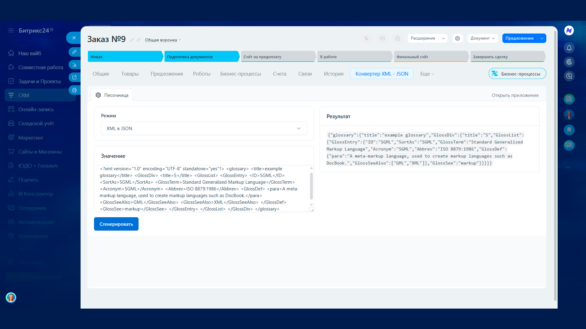The image size is (586, 329).
Task: Click the copy link icon on side panel
Action: pos(74,52)
